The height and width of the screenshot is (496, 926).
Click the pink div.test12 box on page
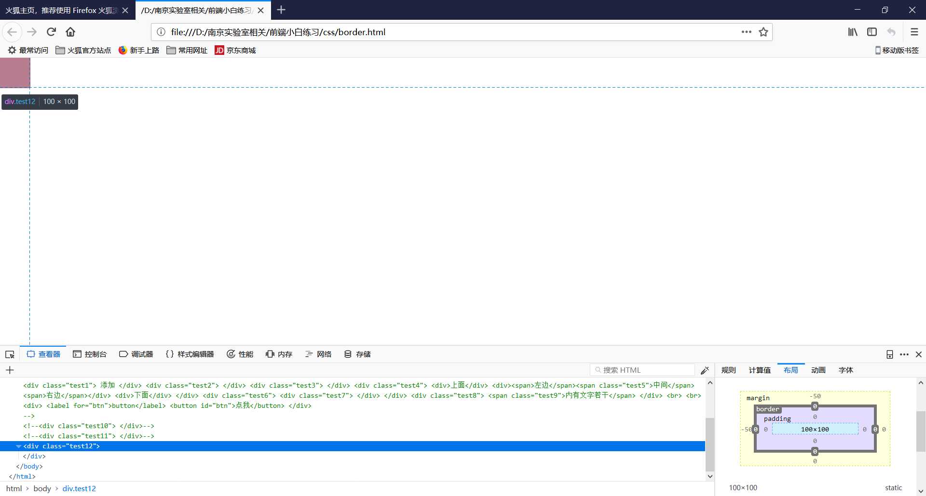click(x=15, y=72)
